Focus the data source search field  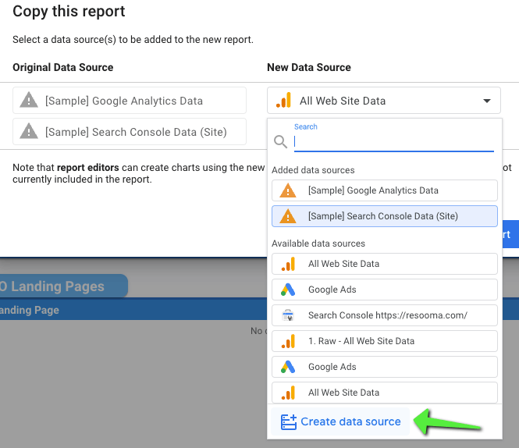[393, 141]
